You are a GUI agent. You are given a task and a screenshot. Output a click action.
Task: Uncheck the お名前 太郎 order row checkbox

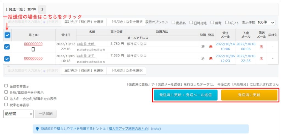[7, 47]
